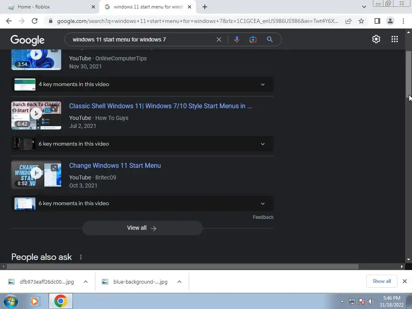Click the Chrome taskbar icon
Screen dimensions: 412x309
[61, 301]
